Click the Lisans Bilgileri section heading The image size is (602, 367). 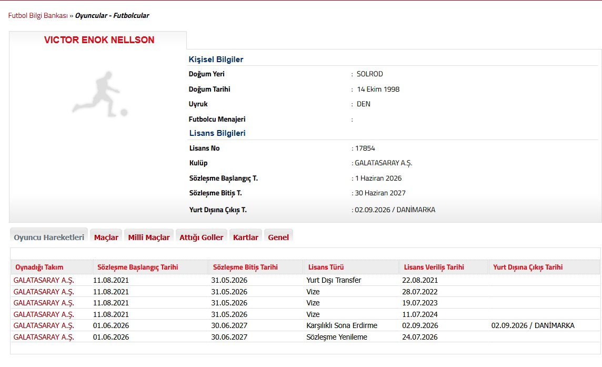coord(217,133)
